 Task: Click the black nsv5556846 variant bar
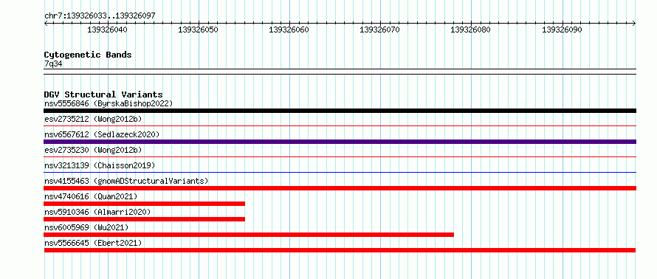[340, 111]
